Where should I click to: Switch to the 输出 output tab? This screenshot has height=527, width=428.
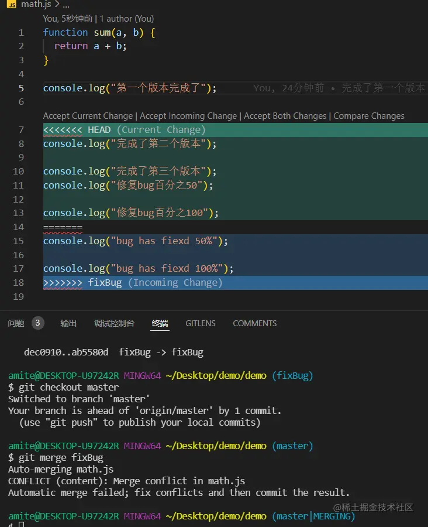coord(68,323)
